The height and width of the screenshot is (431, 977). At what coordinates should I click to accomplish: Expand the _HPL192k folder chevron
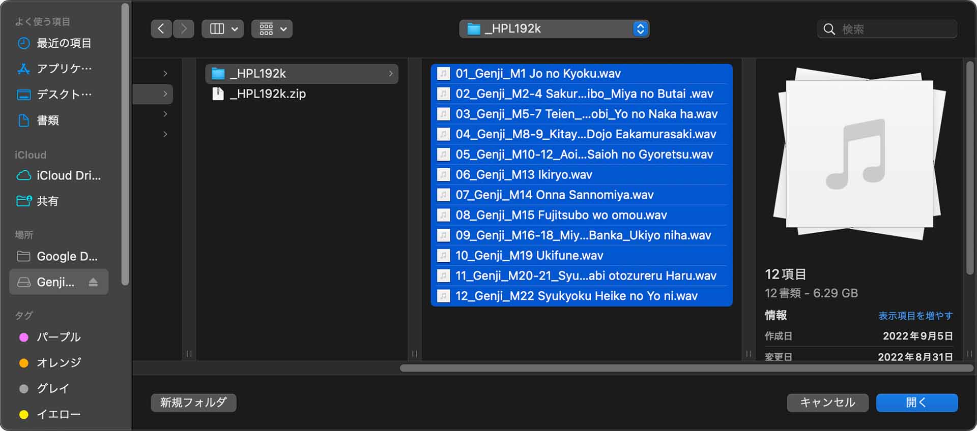click(390, 74)
